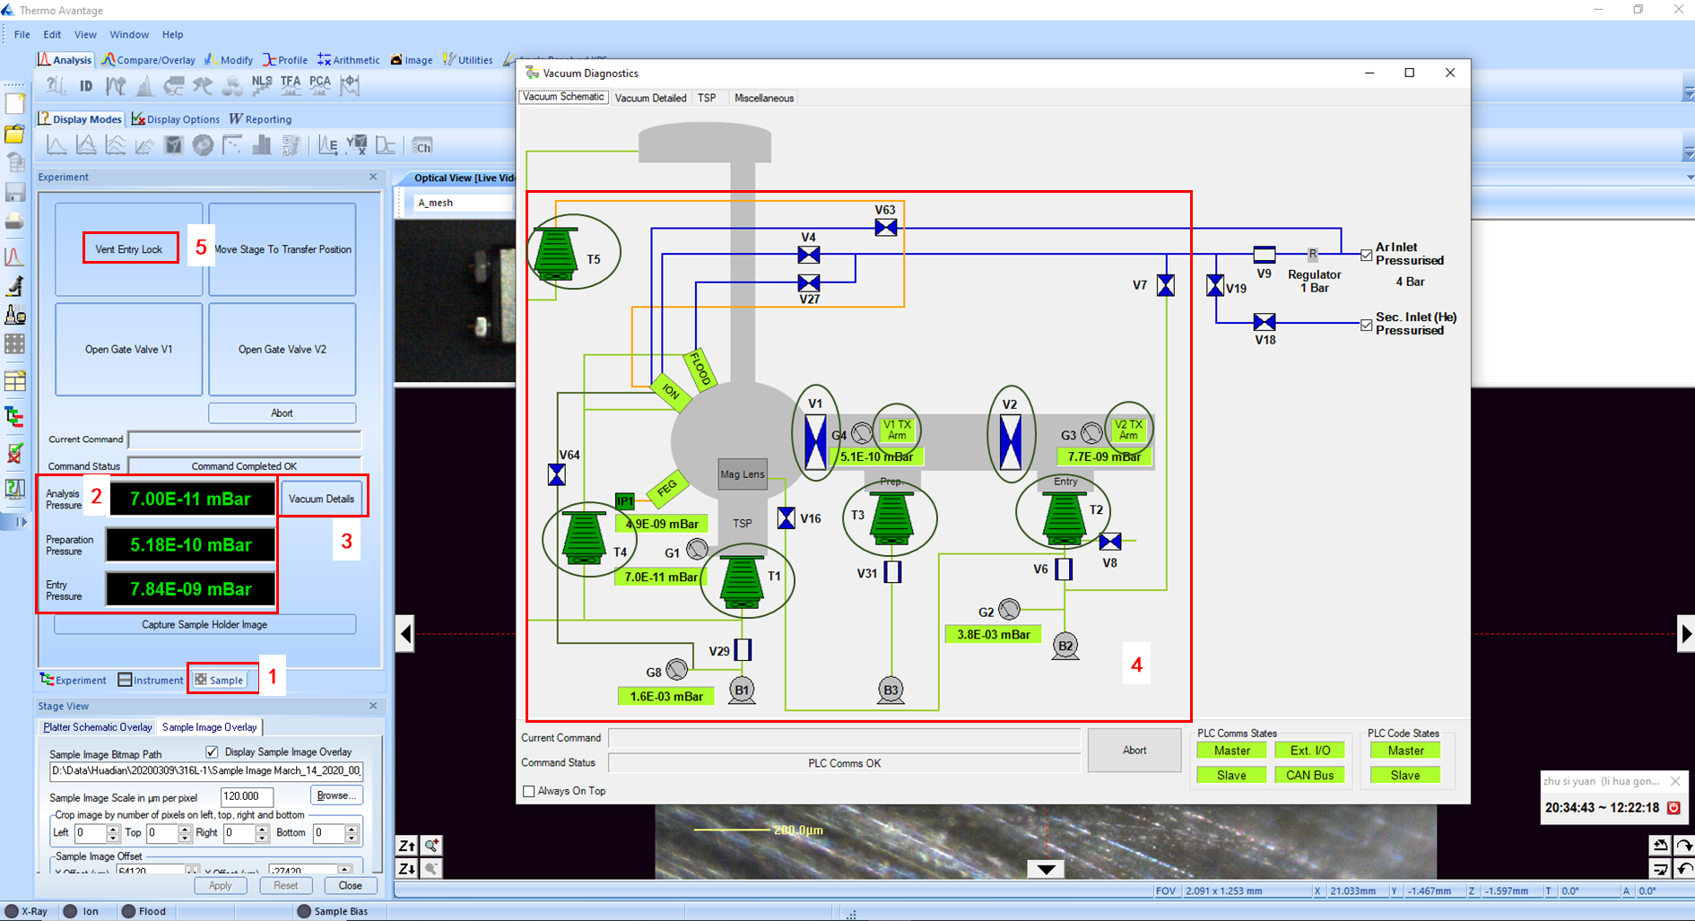Click the Vacuum Details button
1695x921 pixels.
pyautogui.click(x=321, y=499)
